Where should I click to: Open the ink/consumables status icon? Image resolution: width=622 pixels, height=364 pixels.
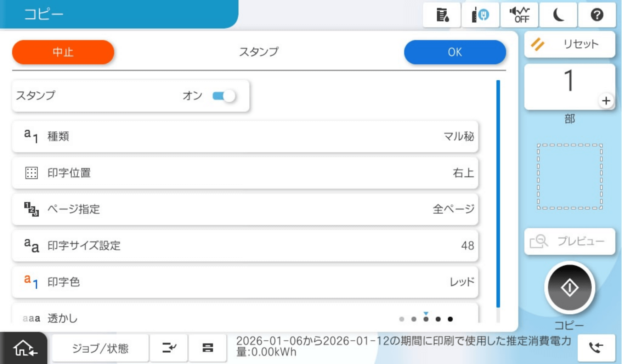pos(442,15)
